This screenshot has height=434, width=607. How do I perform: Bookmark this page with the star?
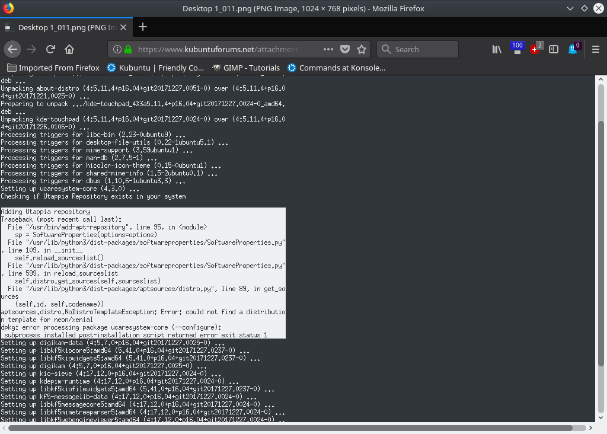coord(362,49)
